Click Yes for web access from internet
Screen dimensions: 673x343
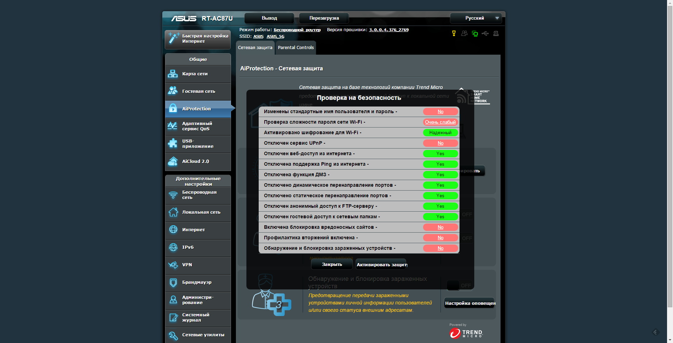441,153
